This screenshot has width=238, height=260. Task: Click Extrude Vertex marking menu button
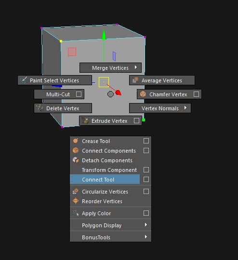pyautogui.click(x=110, y=121)
